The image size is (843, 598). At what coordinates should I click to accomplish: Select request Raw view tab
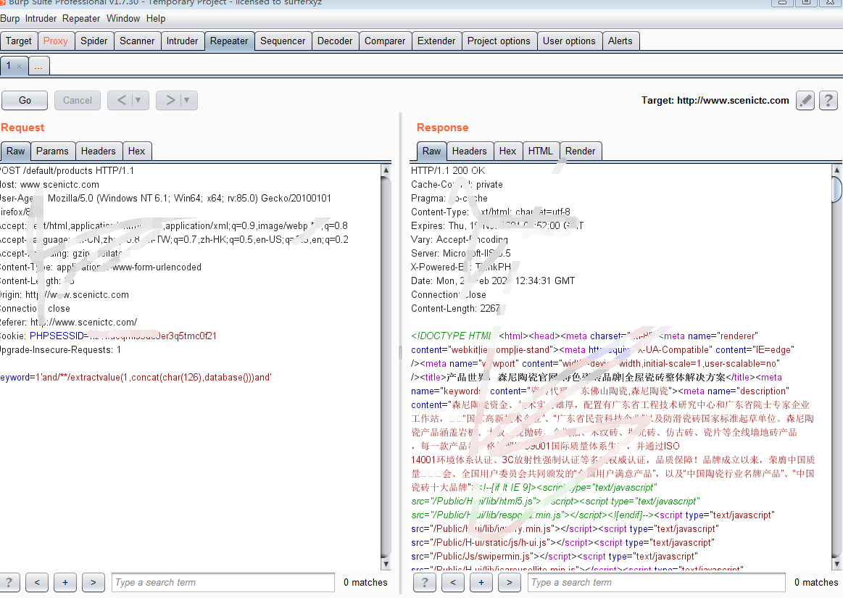[16, 151]
